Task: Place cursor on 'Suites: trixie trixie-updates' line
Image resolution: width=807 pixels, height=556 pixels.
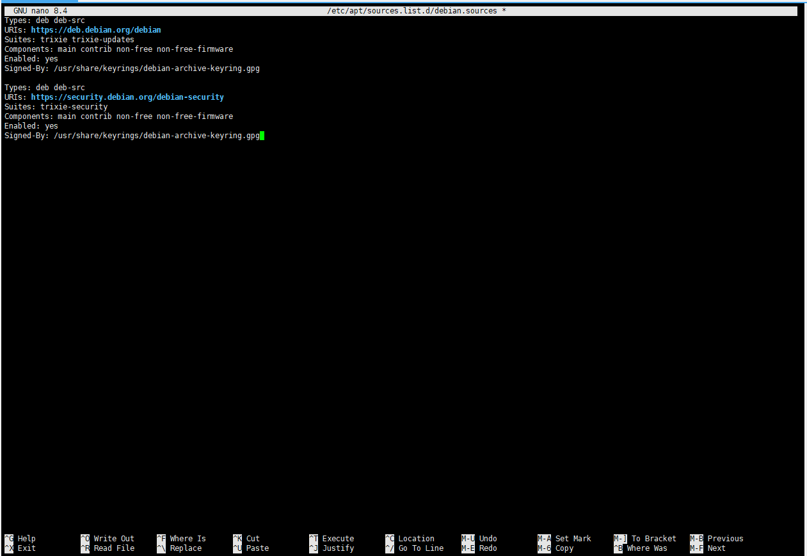Action: [x=69, y=40]
